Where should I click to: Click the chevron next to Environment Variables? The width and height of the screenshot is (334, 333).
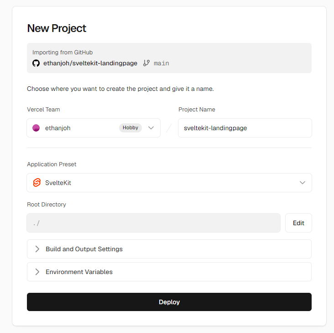tap(37, 272)
